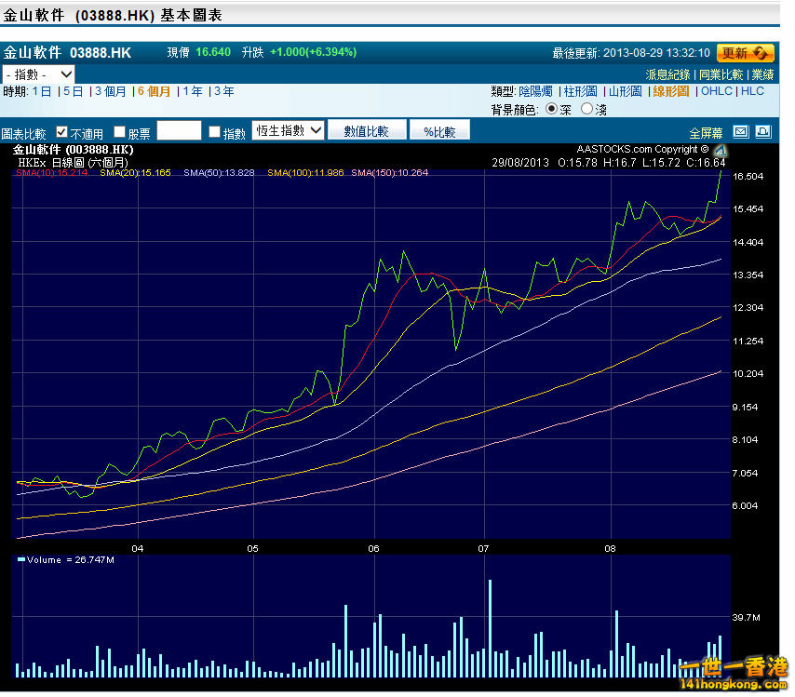Screen dimensions: 795x697
Task: Click the 金山軟件 (003888.HK) chart title
Action: (73, 150)
